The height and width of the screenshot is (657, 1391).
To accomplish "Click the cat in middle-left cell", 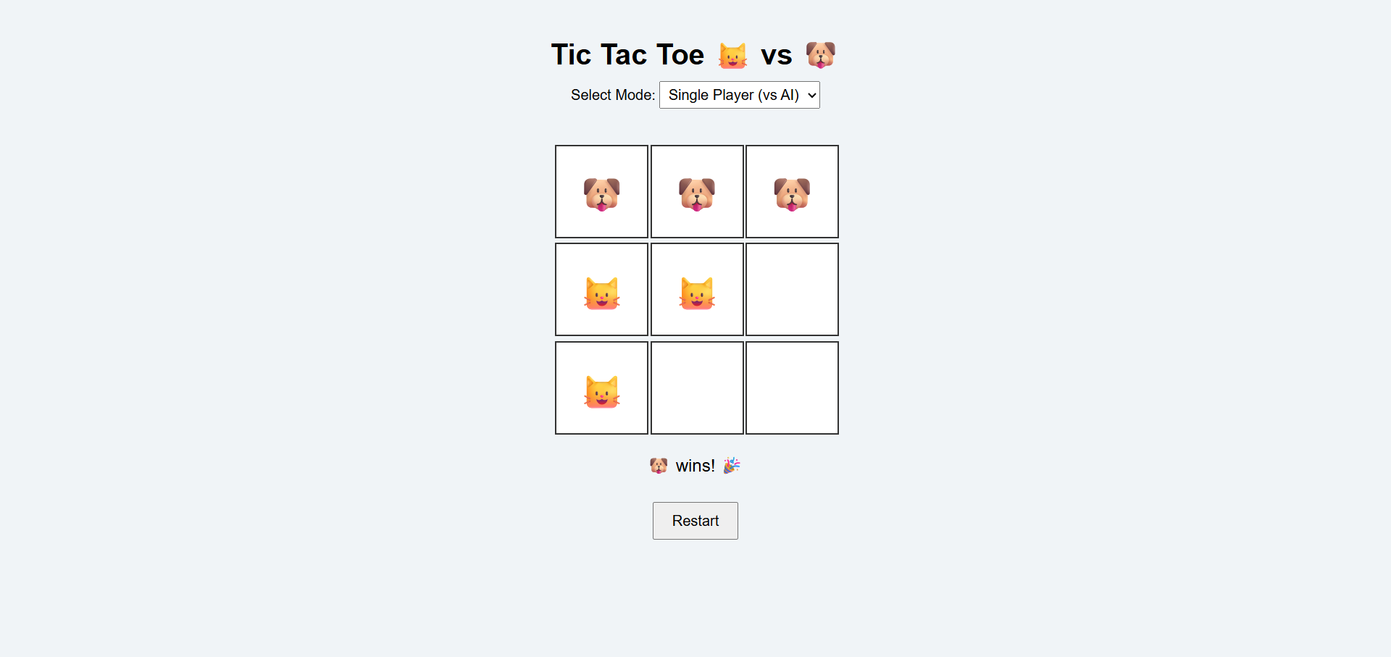I will (601, 293).
